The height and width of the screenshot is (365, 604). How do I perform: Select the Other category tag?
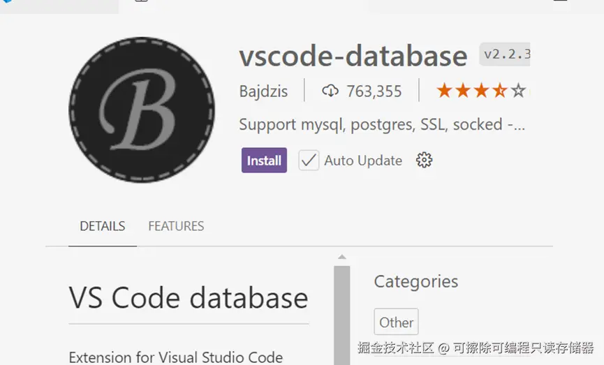[396, 322]
